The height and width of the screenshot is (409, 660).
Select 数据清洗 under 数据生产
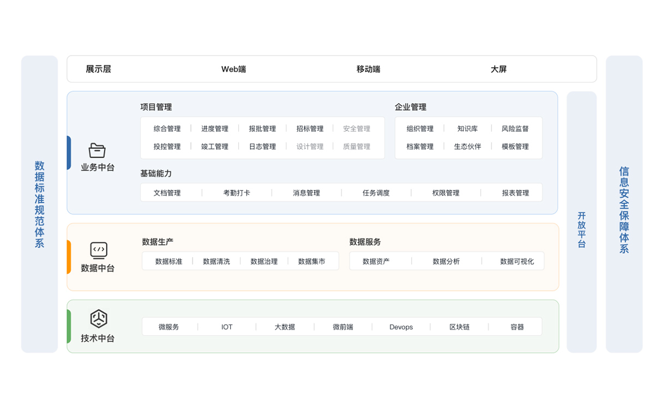coord(217,262)
